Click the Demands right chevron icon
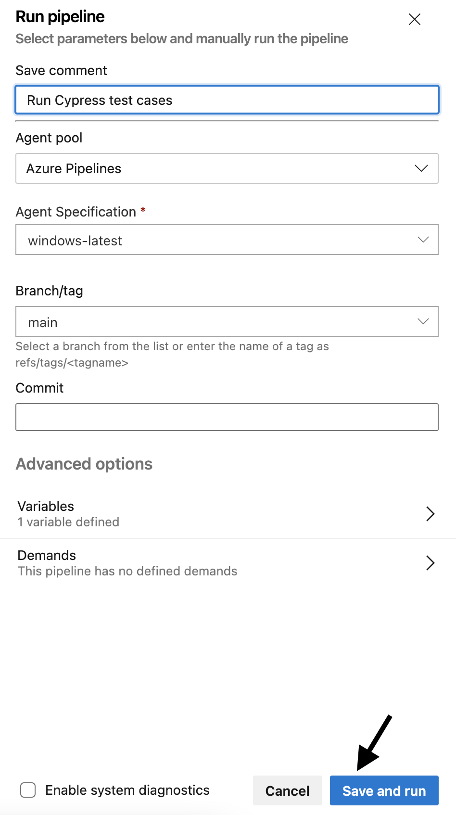 click(431, 563)
